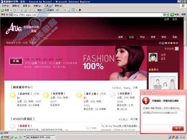The width and height of the screenshot is (187, 140).
Task: Click the IE Back button (后退)
Action: click(x=5, y=10)
